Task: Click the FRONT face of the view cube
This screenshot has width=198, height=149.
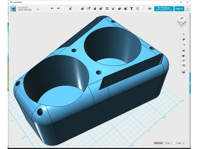Action: pyautogui.click(x=184, y=23)
